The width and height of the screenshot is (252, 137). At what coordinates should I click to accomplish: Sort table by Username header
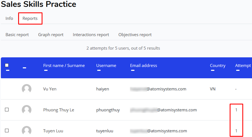tap(106, 66)
